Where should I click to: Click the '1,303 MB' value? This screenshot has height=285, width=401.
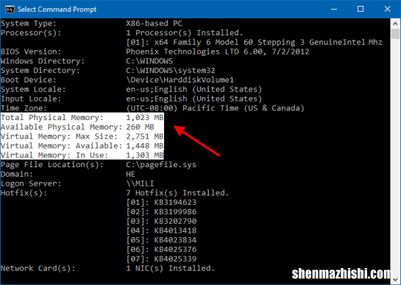point(145,155)
